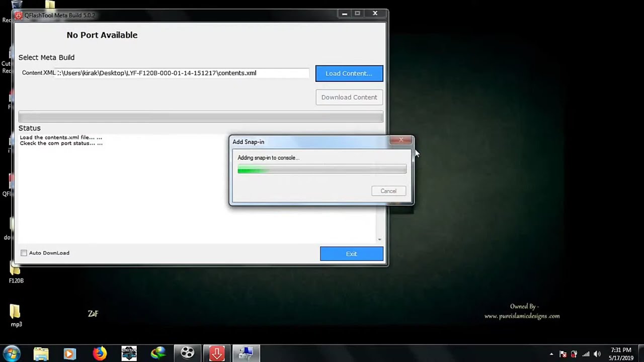Image resolution: width=644 pixels, height=362 pixels.
Task: Open the Windows Start menu orb
Action: [12, 353]
